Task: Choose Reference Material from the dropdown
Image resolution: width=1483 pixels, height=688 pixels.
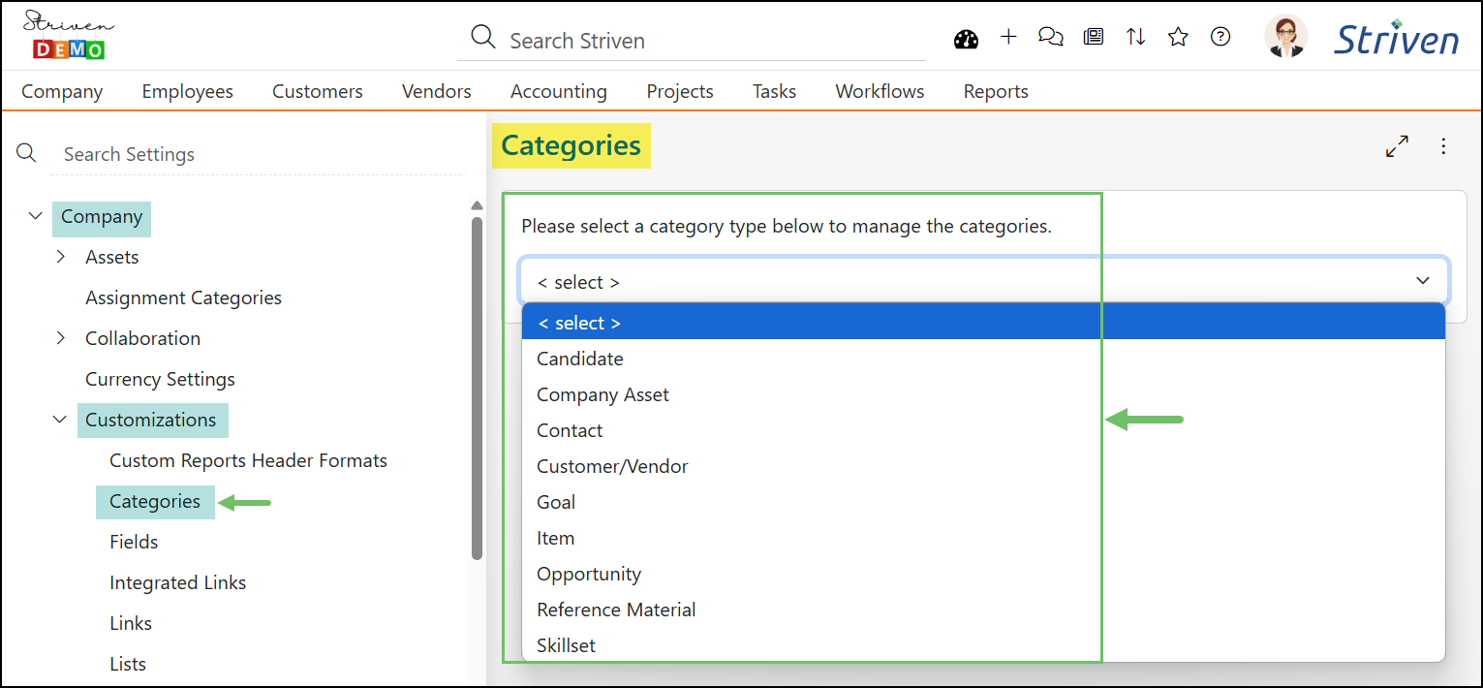Action: [983, 610]
